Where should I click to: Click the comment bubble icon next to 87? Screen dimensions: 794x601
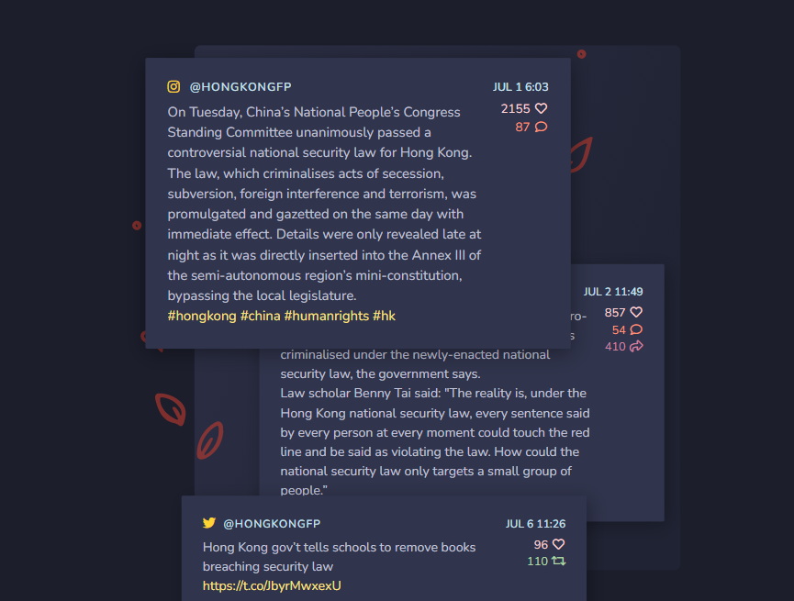point(542,127)
